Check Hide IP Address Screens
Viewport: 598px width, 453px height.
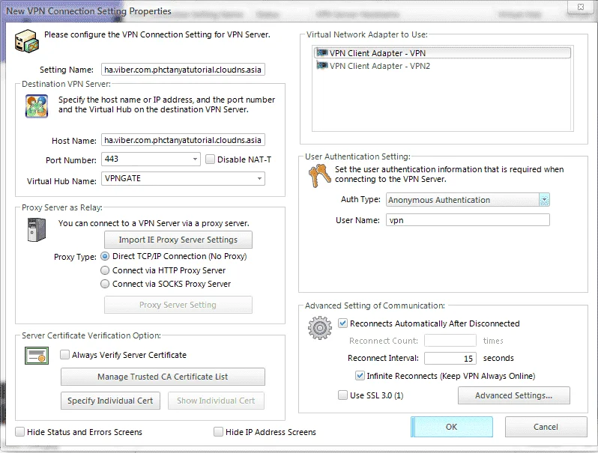click(x=218, y=432)
